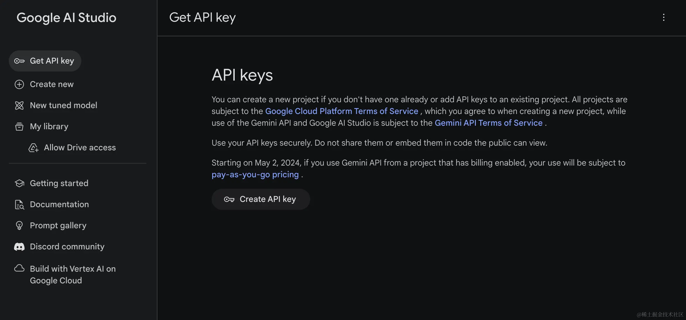
Task: Click the Discord logo icon
Action: pyautogui.click(x=19, y=247)
